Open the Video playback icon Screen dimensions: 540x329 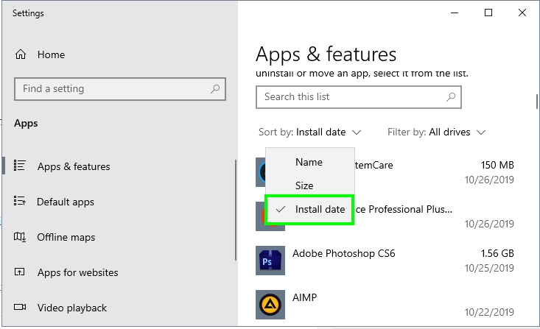pos(21,308)
